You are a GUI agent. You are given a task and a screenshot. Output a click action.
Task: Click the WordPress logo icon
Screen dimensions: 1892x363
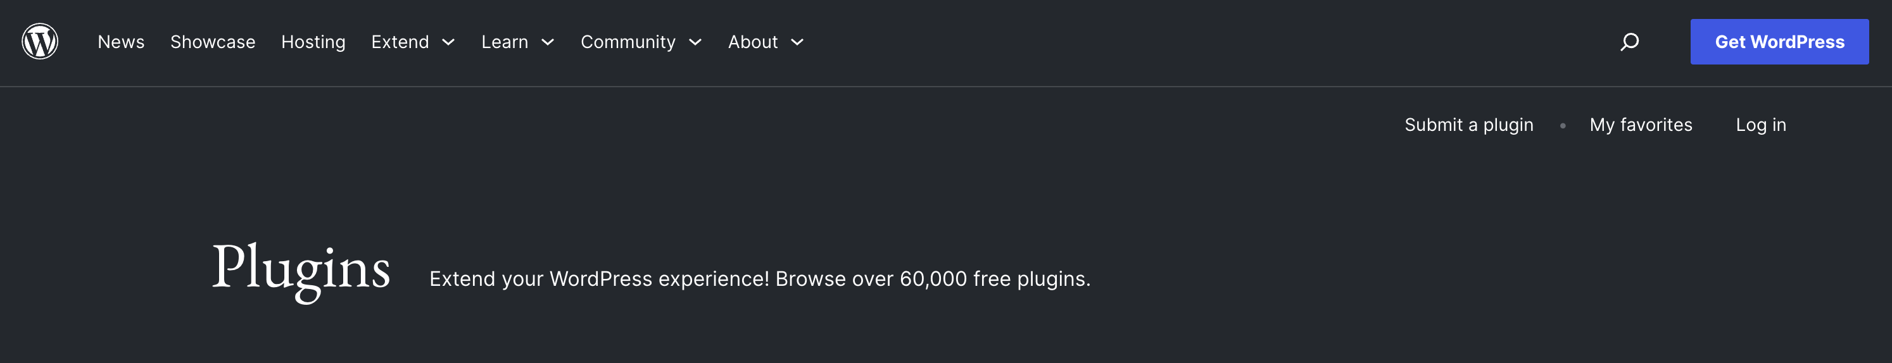(40, 42)
